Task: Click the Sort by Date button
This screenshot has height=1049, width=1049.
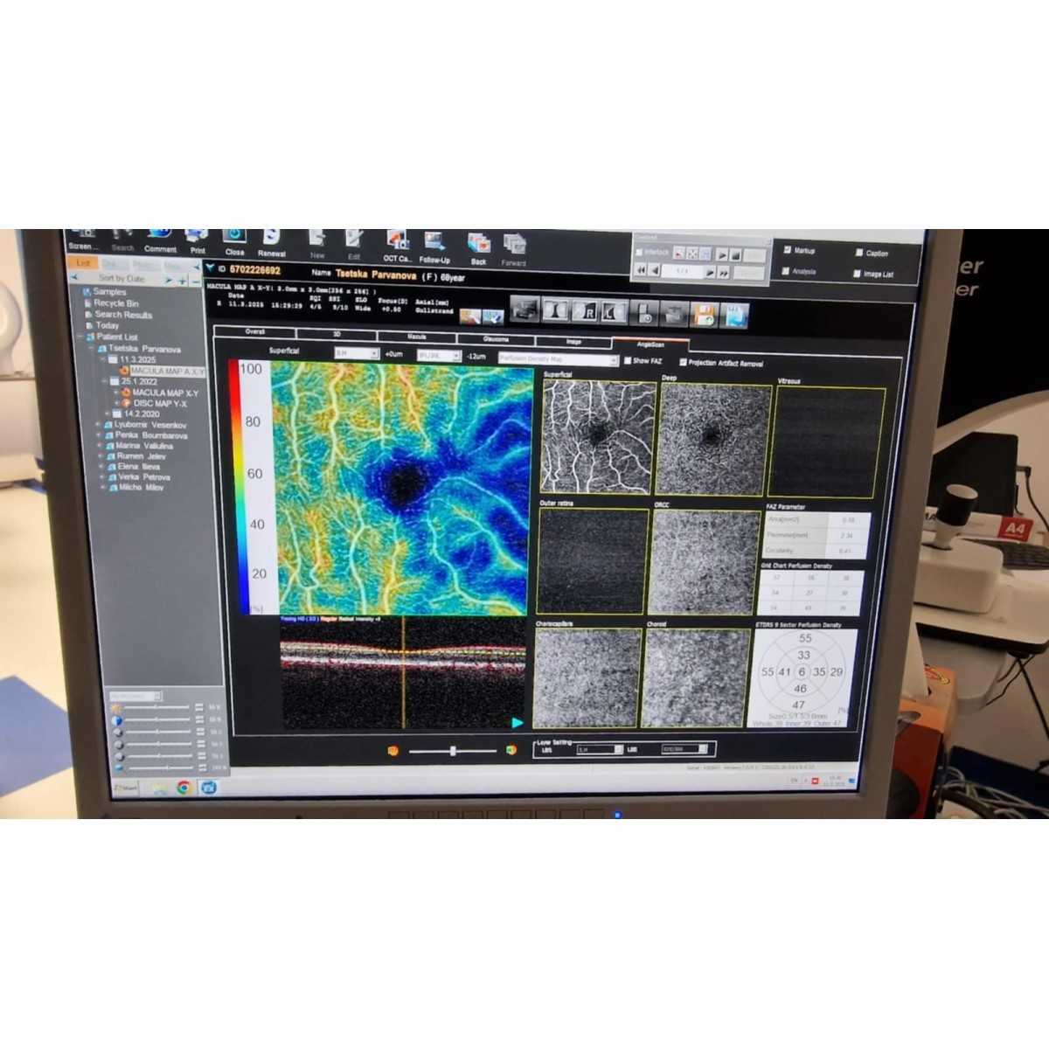Action: pyautogui.click(x=122, y=279)
